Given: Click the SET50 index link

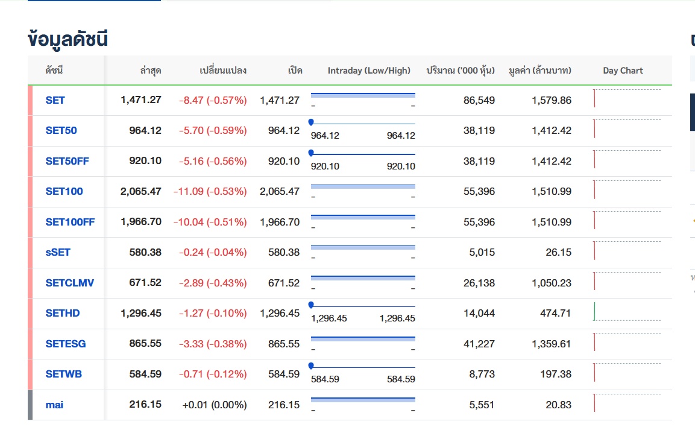Looking at the screenshot, I should pyautogui.click(x=61, y=130).
